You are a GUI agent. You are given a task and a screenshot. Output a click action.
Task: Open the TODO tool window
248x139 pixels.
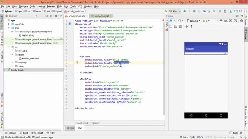pyautogui.click(x=51, y=133)
